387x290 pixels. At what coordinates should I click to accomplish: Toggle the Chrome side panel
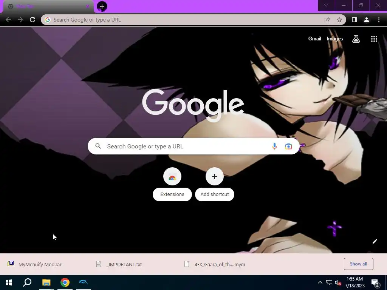pyautogui.click(x=354, y=20)
